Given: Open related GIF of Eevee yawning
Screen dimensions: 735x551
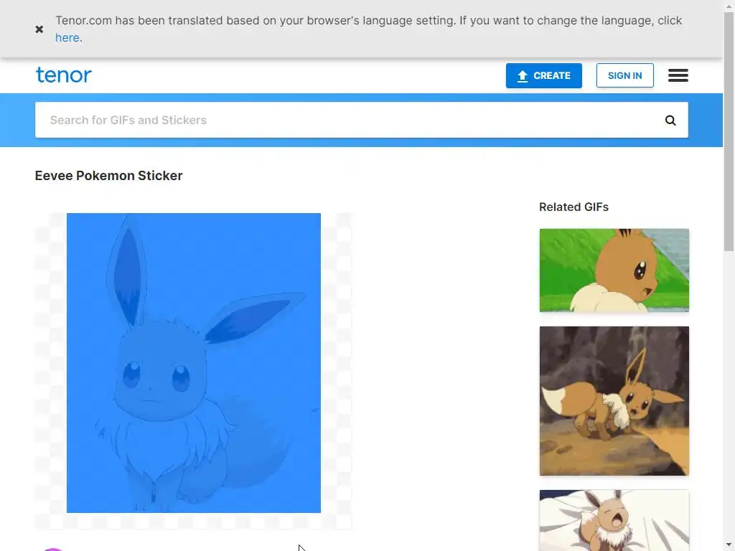Looking at the screenshot, I should 614,520.
